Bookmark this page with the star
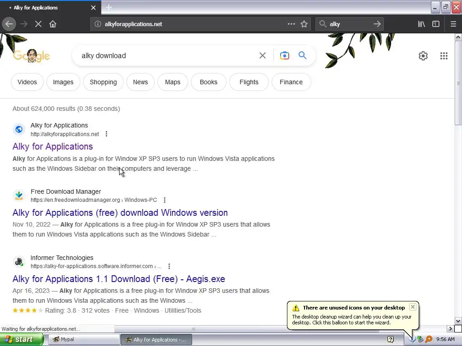Screen dimensions: 462x346 point(304,24)
